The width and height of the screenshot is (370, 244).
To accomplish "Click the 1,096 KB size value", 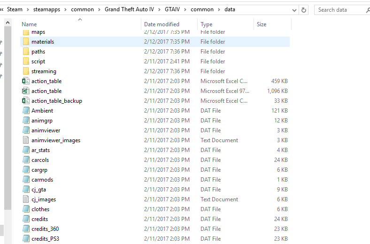I will pos(277,91).
